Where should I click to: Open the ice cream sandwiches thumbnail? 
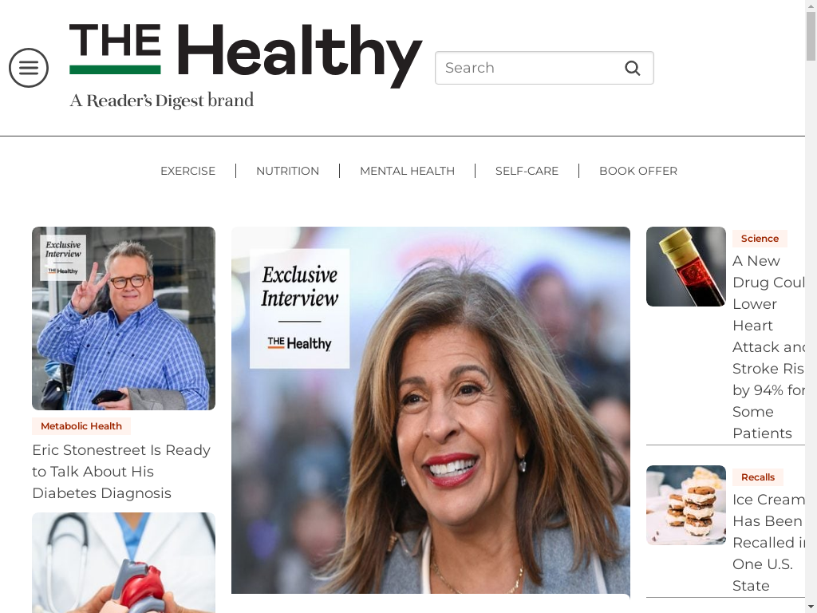tap(685, 505)
